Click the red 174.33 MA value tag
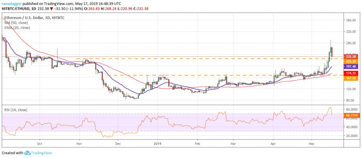 tap(352, 73)
